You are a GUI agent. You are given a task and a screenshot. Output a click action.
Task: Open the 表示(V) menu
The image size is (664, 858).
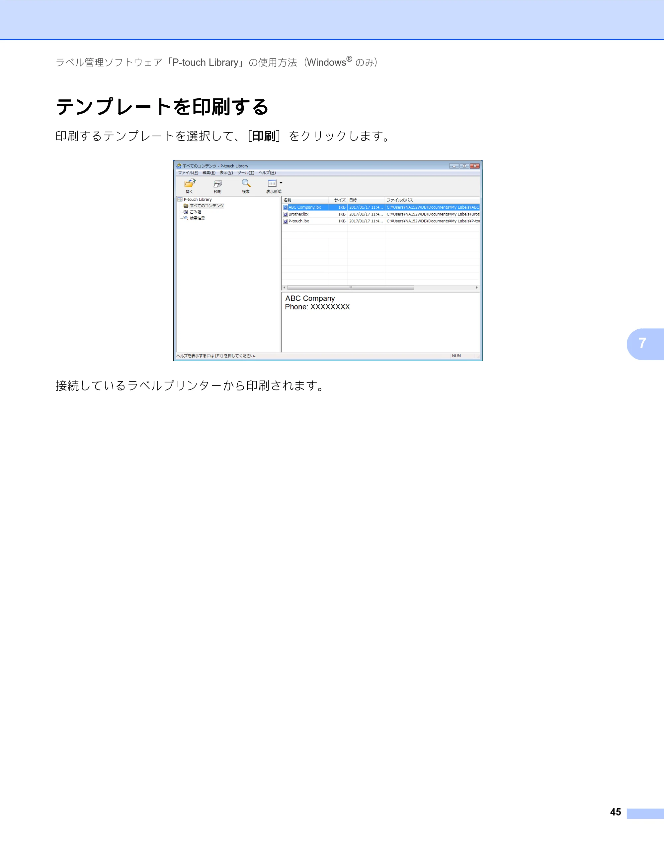(226, 173)
